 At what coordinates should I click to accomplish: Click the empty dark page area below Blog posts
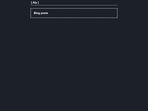point(74,64)
